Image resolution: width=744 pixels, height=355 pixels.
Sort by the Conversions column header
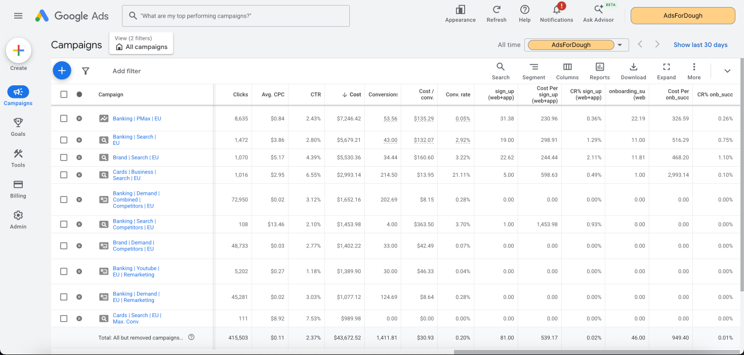tap(383, 94)
